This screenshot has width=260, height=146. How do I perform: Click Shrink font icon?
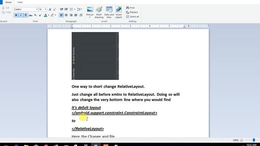54,9
